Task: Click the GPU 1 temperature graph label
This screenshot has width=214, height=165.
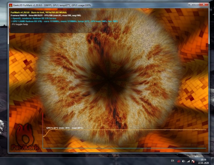Action: [x=64, y=128]
